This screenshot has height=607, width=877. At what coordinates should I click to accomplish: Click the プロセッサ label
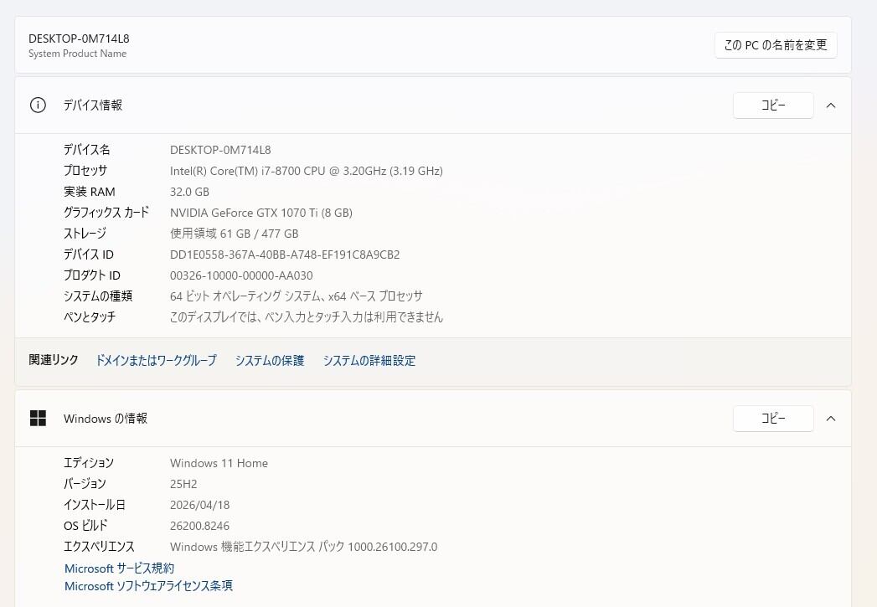pos(85,171)
